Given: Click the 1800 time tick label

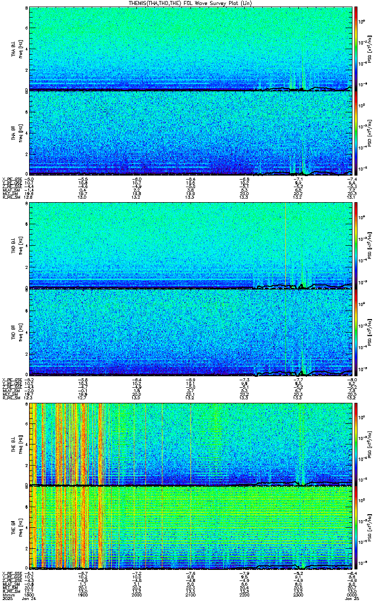Looking at the screenshot, I should coord(30,595).
